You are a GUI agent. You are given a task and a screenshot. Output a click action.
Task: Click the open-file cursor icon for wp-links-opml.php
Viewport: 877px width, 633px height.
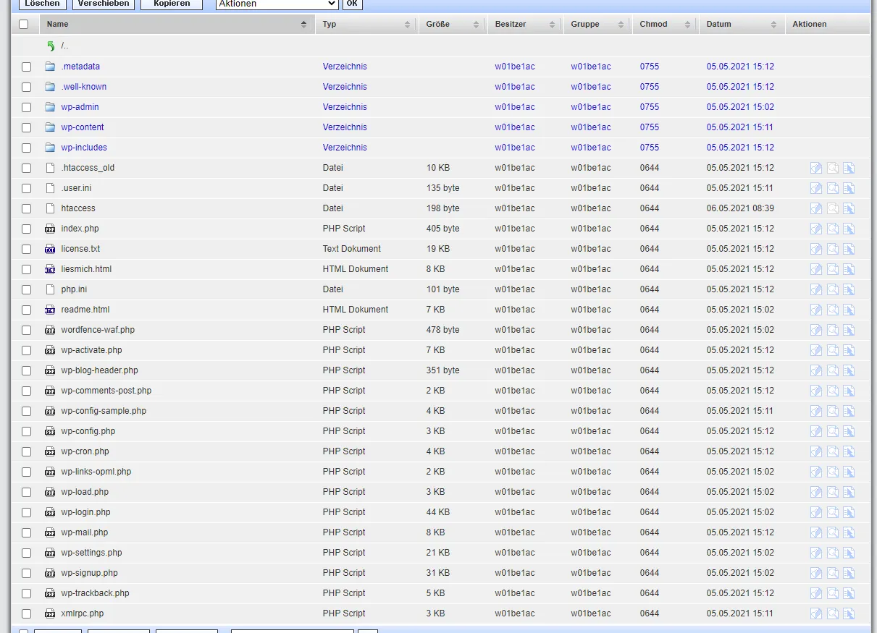pyautogui.click(x=849, y=472)
